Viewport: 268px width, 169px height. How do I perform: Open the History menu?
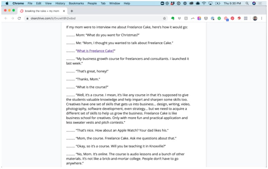click(x=60, y=3)
